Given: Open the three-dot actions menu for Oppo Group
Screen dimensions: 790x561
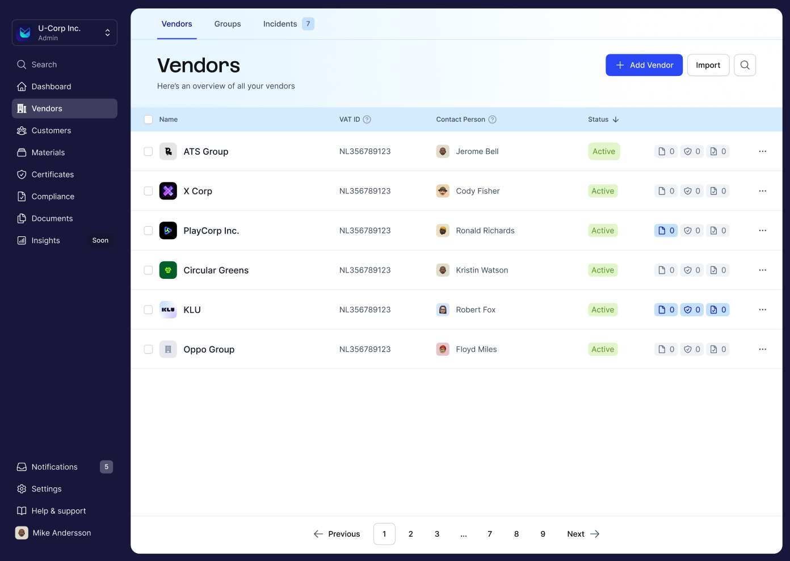Looking at the screenshot, I should pos(762,349).
